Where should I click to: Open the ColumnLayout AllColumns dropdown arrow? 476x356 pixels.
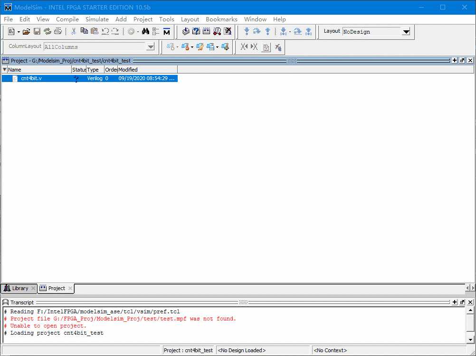point(151,47)
